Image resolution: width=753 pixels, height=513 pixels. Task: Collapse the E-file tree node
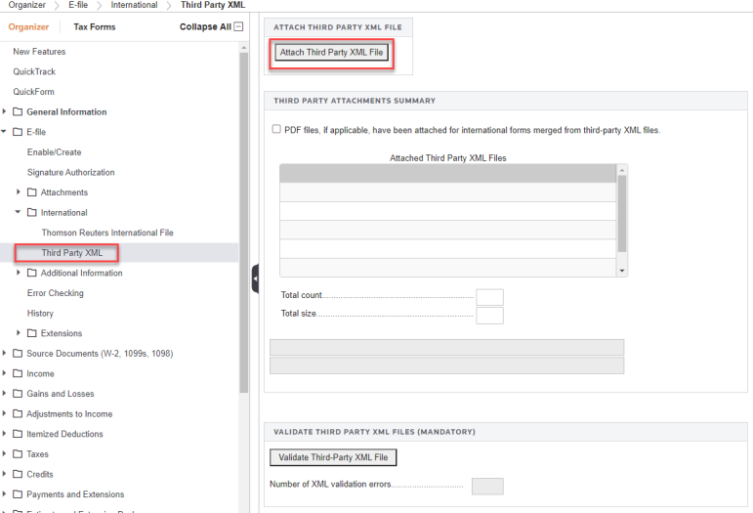click(x=5, y=132)
